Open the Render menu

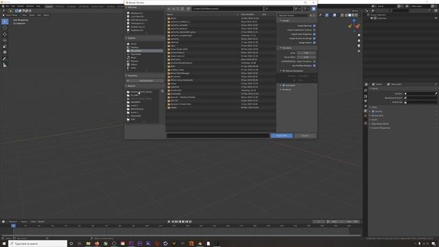click(21, 6)
